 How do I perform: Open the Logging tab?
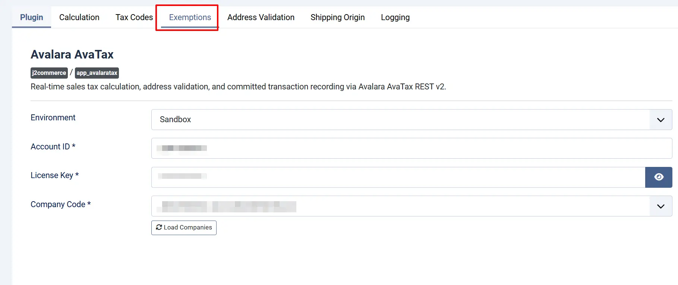(395, 18)
